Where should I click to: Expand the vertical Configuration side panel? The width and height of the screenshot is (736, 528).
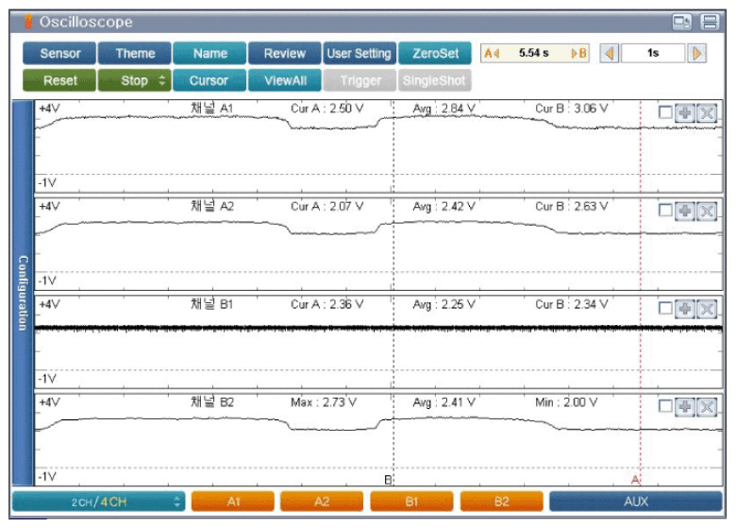[x=22, y=293]
